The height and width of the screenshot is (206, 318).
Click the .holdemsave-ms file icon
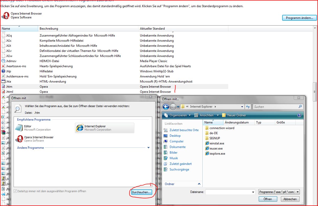(3, 76)
